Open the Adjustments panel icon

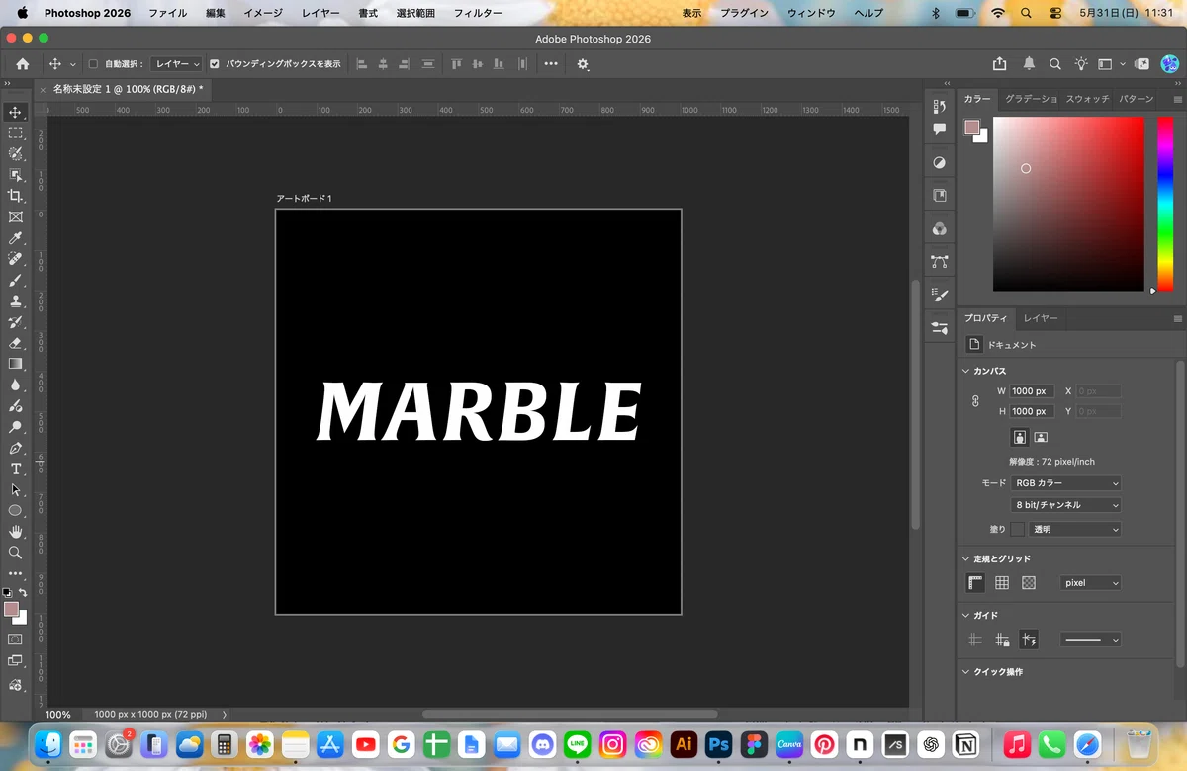click(x=939, y=162)
